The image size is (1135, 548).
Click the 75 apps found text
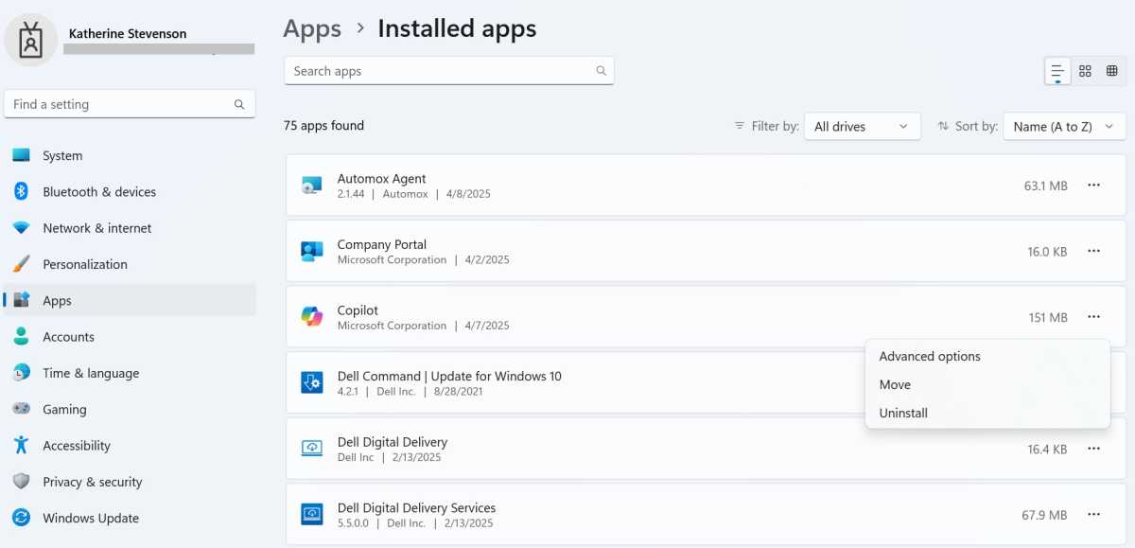[x=323, y=126]
